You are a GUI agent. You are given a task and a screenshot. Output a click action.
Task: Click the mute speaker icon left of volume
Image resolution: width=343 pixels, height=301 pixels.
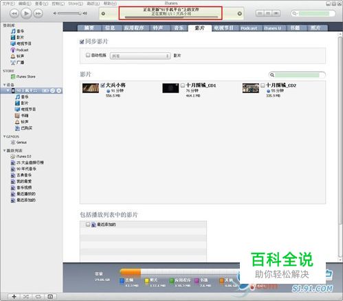coord(54,14)
